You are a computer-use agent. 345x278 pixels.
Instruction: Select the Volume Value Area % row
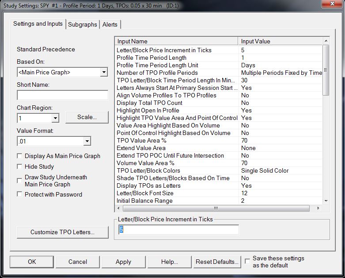click(x=219, y=163)
